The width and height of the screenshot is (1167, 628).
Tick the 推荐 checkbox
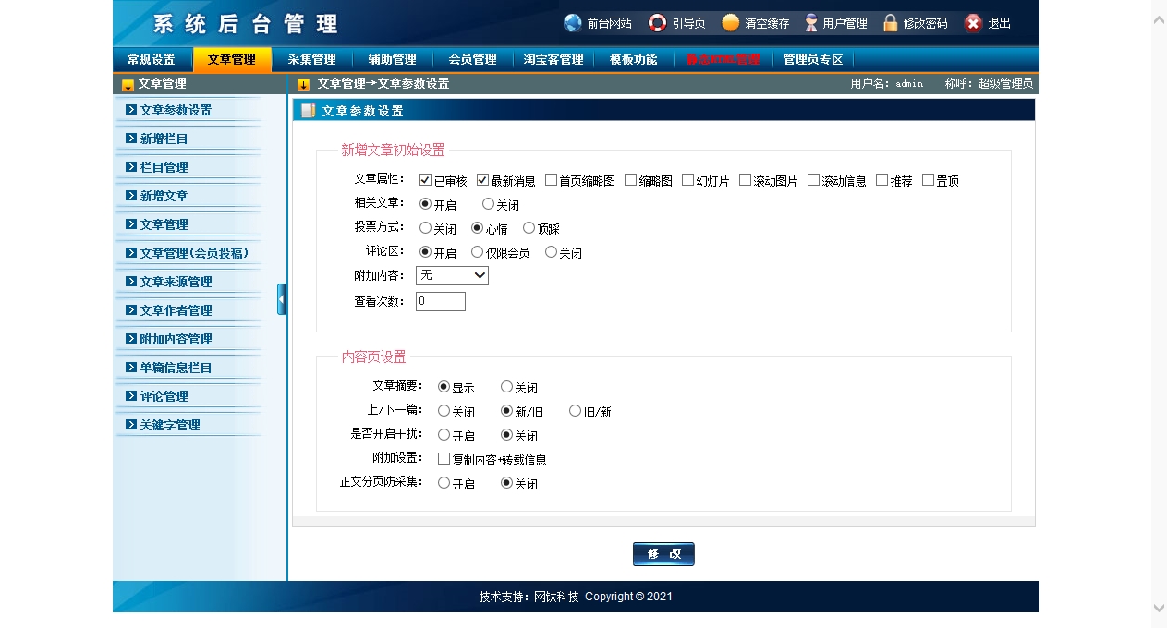(881, 180)
